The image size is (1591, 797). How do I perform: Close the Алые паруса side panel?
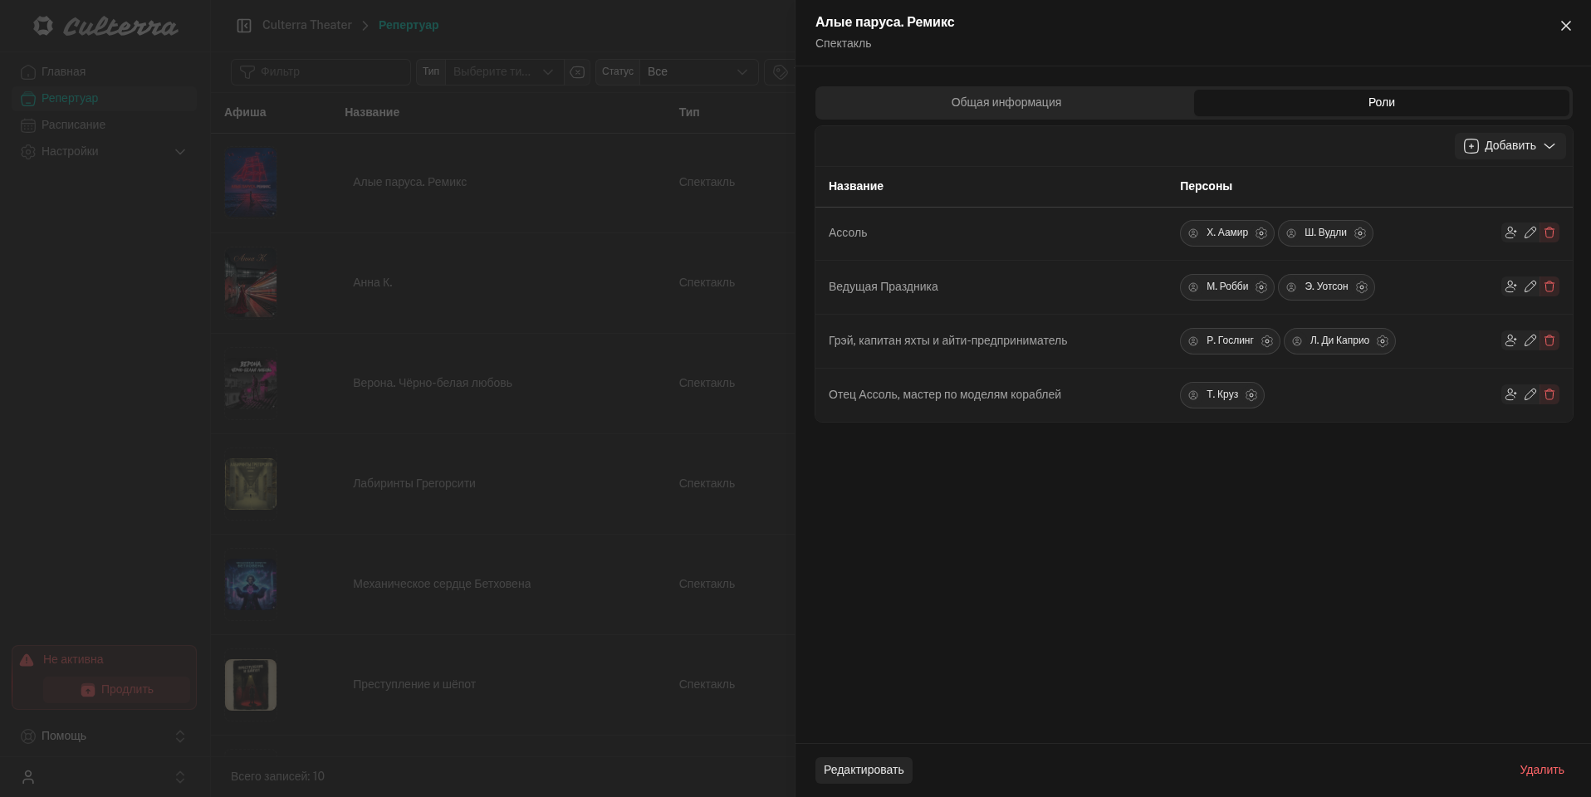(1565, 27)
